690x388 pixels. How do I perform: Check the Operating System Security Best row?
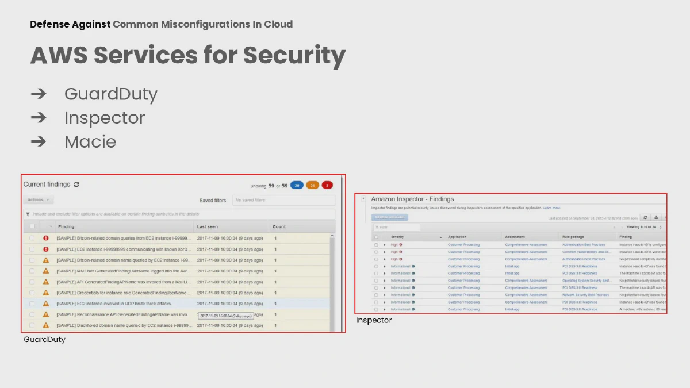coord(376,281)
